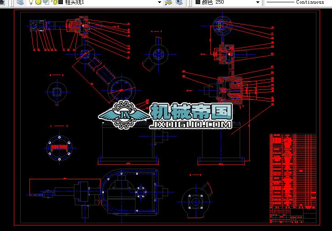Click the layer viewport freeze icon

(45, 2)
